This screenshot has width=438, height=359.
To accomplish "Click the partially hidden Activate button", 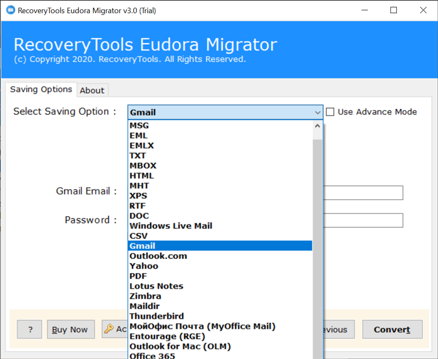I will (115, 329).
